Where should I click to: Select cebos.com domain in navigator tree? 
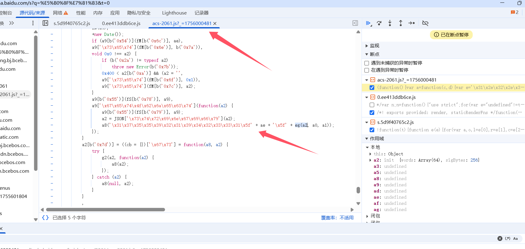tap(13, 162)
